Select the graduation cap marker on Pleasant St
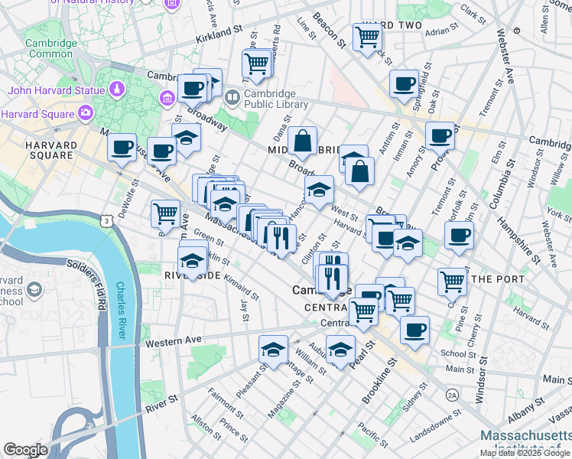This screenshot has width=572, height=459. point(273,351)
